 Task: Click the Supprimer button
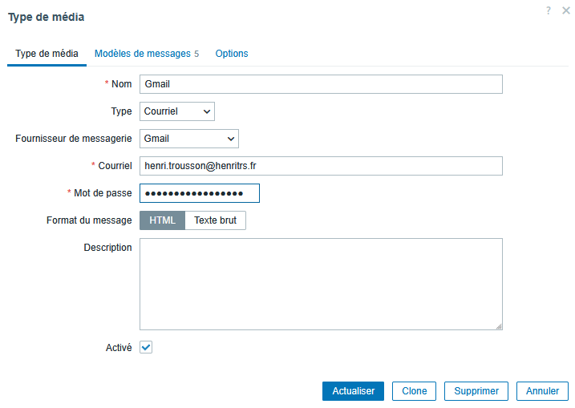[x=476, y=391]
